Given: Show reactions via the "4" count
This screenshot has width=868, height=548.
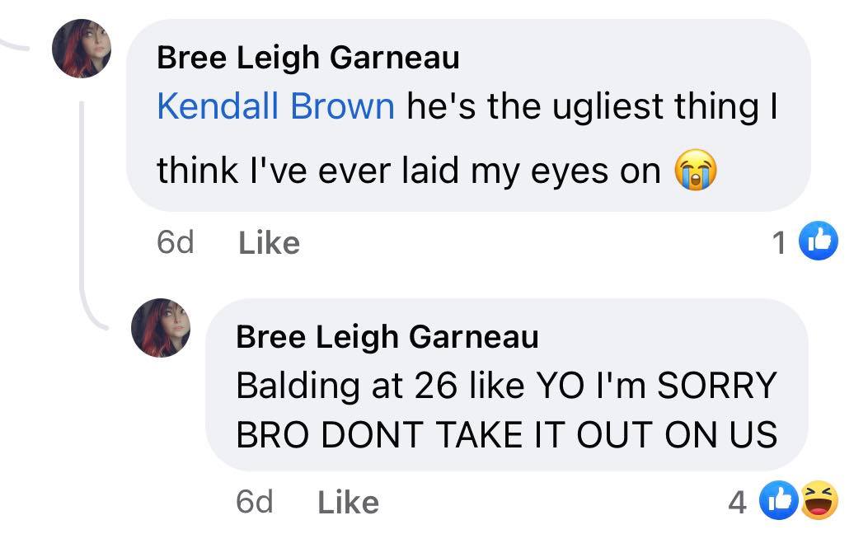Looking at the screenshot, I should [738, 502].
